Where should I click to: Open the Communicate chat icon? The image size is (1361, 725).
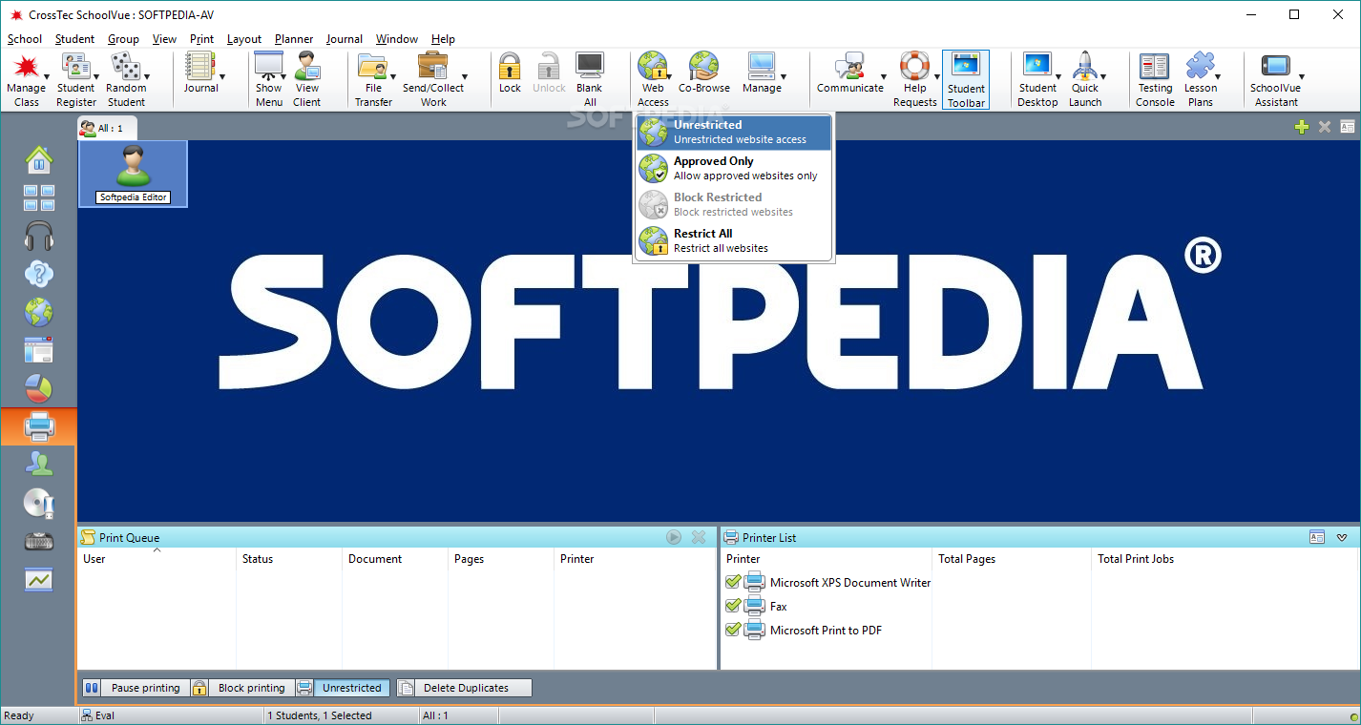(849, 67)
